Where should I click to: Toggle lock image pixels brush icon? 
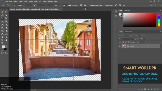(126, 42)
